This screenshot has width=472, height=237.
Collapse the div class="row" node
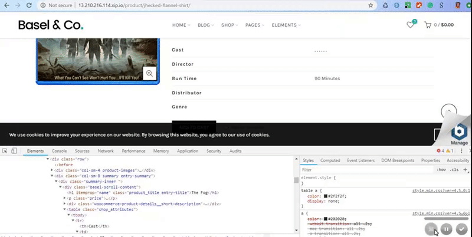coord(48,159)
